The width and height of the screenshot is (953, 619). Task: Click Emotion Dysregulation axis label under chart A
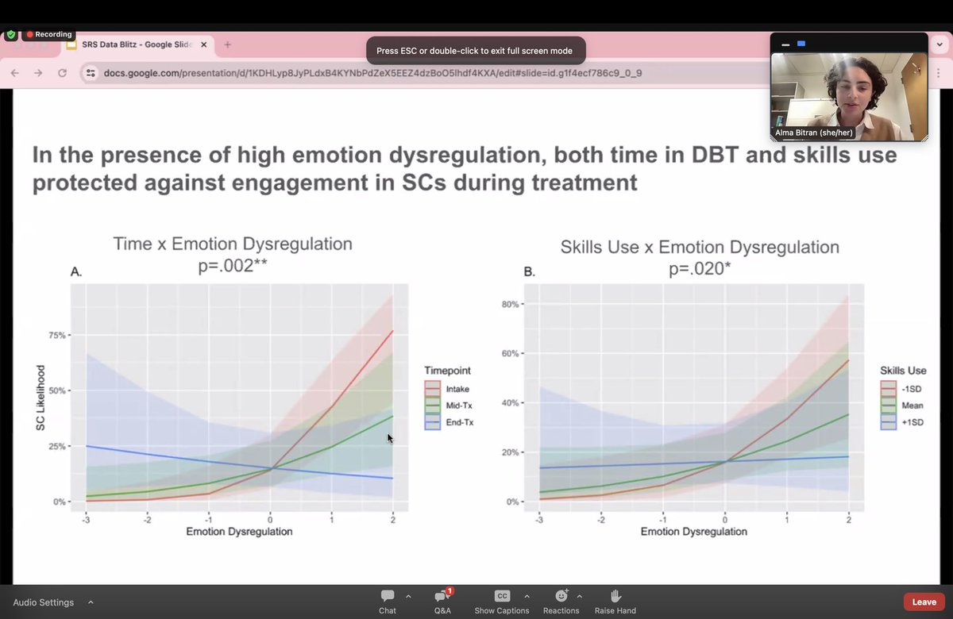[x=239, y=531]
